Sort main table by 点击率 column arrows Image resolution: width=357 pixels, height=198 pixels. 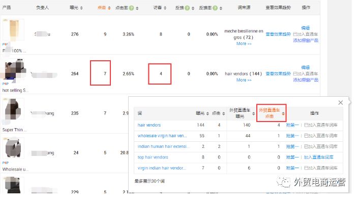pyautogui.click(x=137, y=8)
